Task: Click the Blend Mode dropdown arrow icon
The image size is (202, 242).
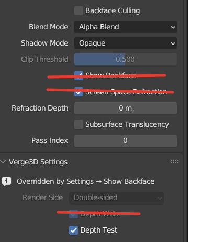Action: (x=173, y=27)
